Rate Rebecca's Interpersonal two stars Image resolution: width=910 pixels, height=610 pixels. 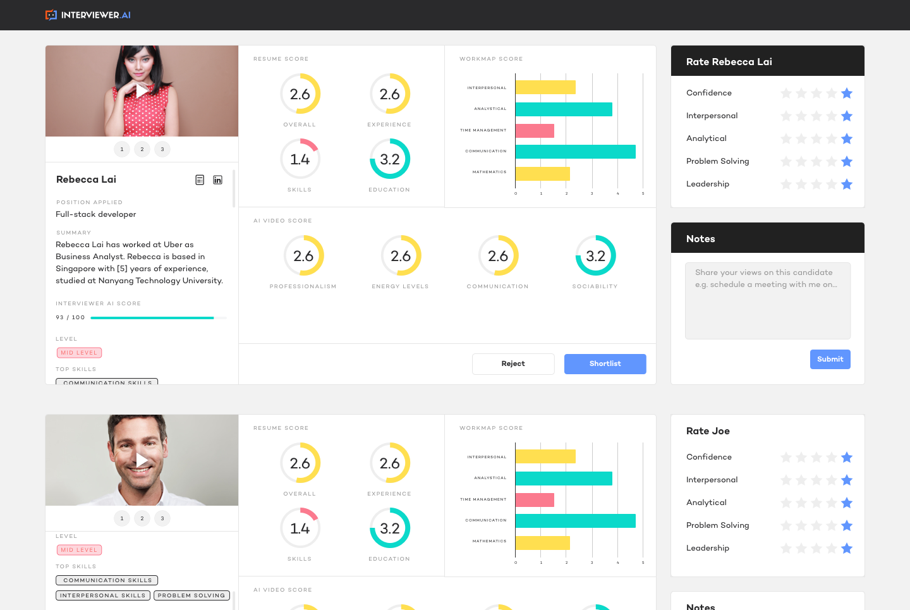coord(801,116)
